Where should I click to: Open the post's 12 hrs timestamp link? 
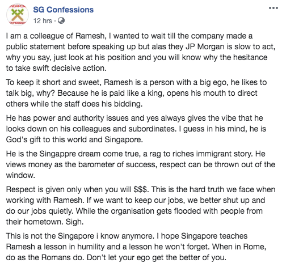[43, 20]
